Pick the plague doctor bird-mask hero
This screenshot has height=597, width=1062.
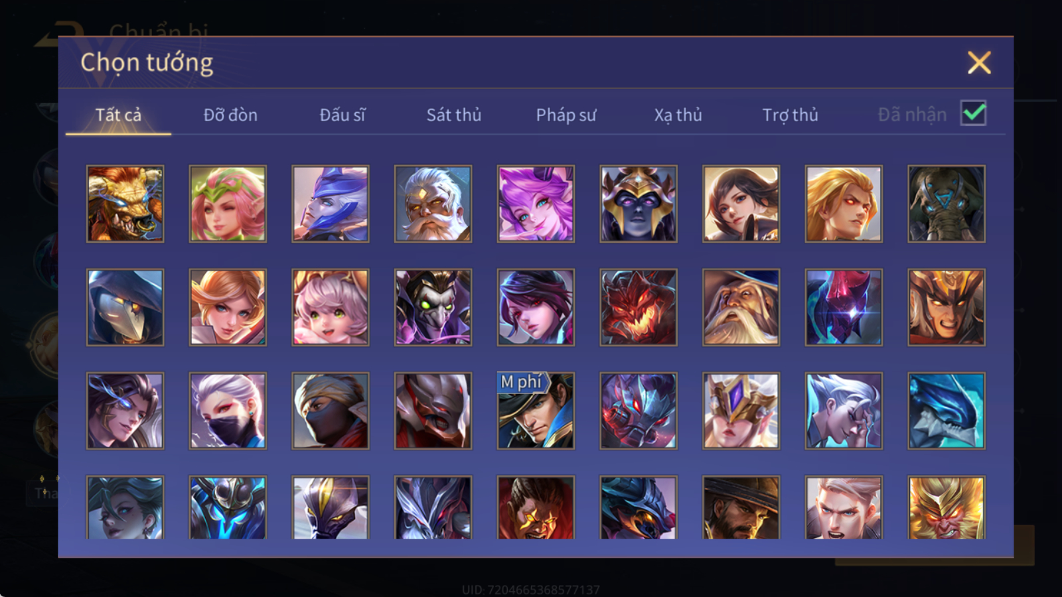click(x=125, y=307)
